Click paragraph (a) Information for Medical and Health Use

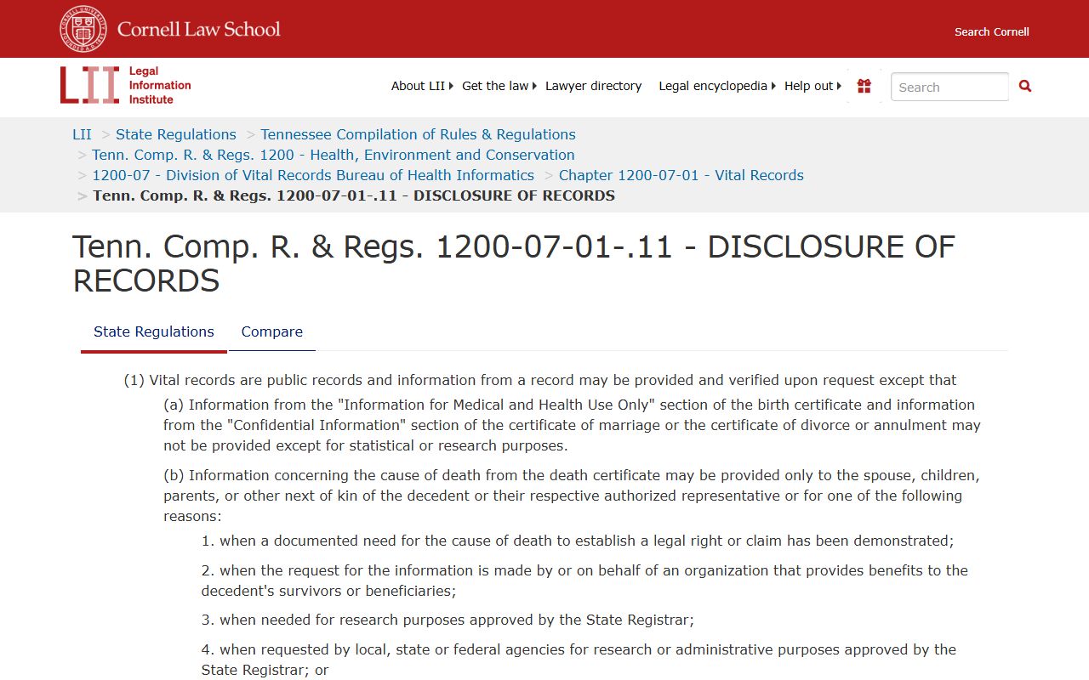[572, 425]
